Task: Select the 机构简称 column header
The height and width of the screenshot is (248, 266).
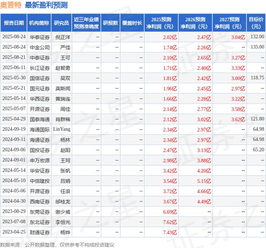Action: tap(39, 23)
